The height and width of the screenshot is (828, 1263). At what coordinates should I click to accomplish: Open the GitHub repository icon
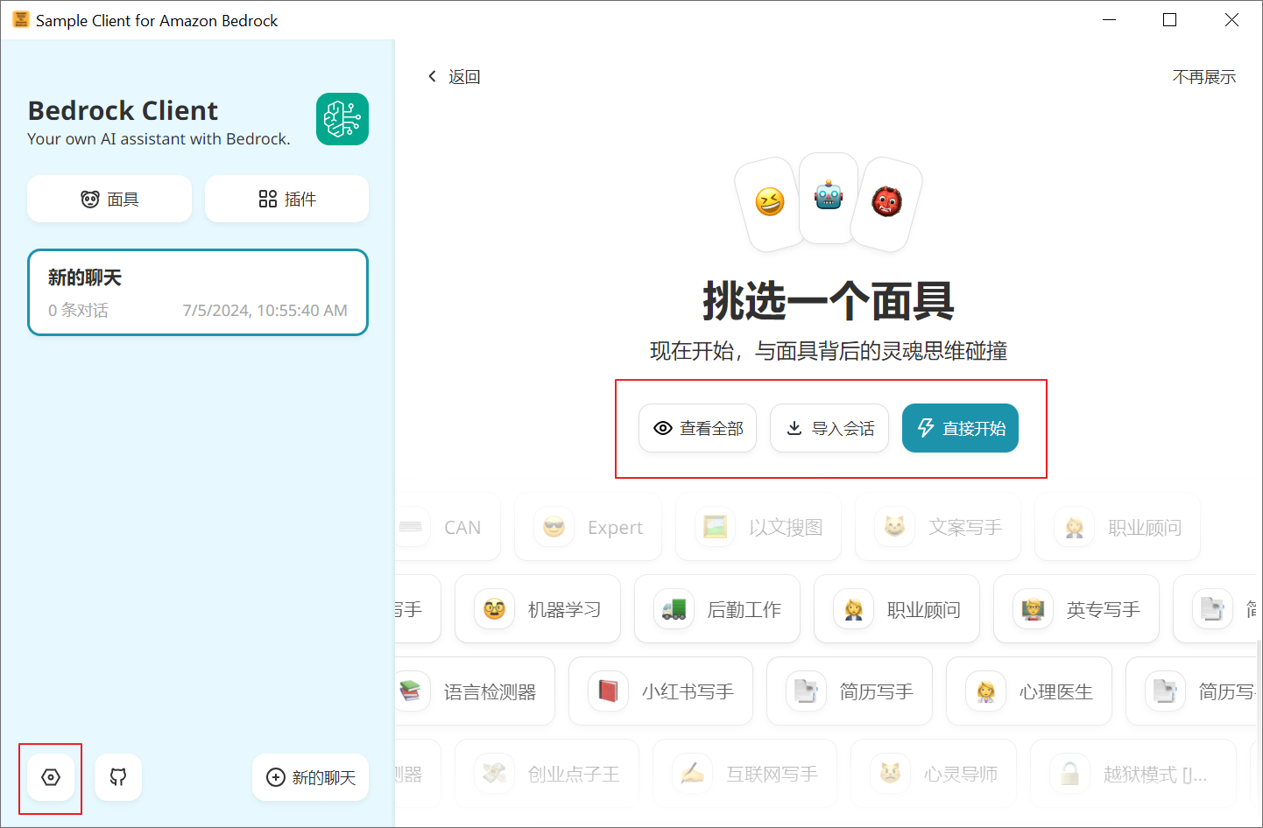point(117,777)
